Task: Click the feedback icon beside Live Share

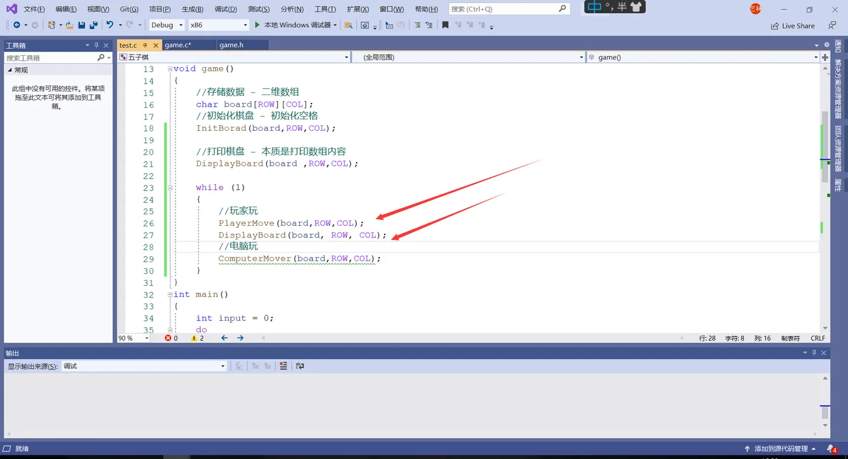Action: pyautogui.click(x=832, y=25)
